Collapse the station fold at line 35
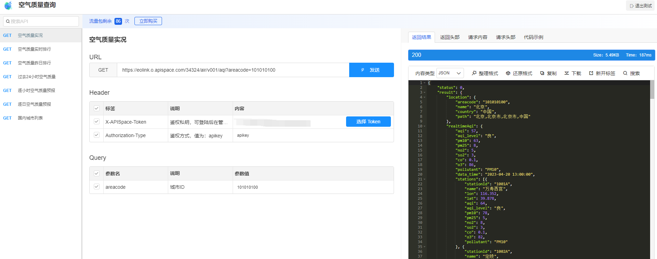Screen dimensions: 657x259 point(425,247)
